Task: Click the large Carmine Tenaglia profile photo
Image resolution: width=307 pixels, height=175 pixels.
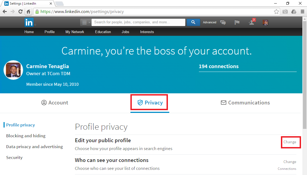Action: point(13,70)
